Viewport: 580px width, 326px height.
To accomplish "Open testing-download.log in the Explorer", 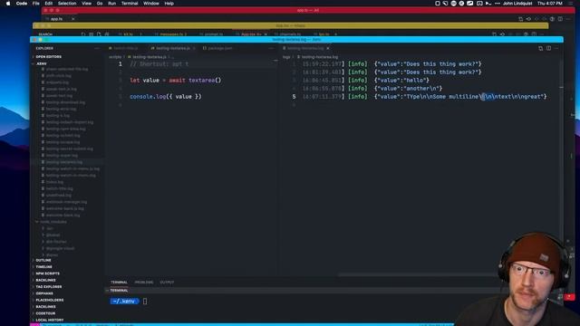I will click(x=65, y=102).
